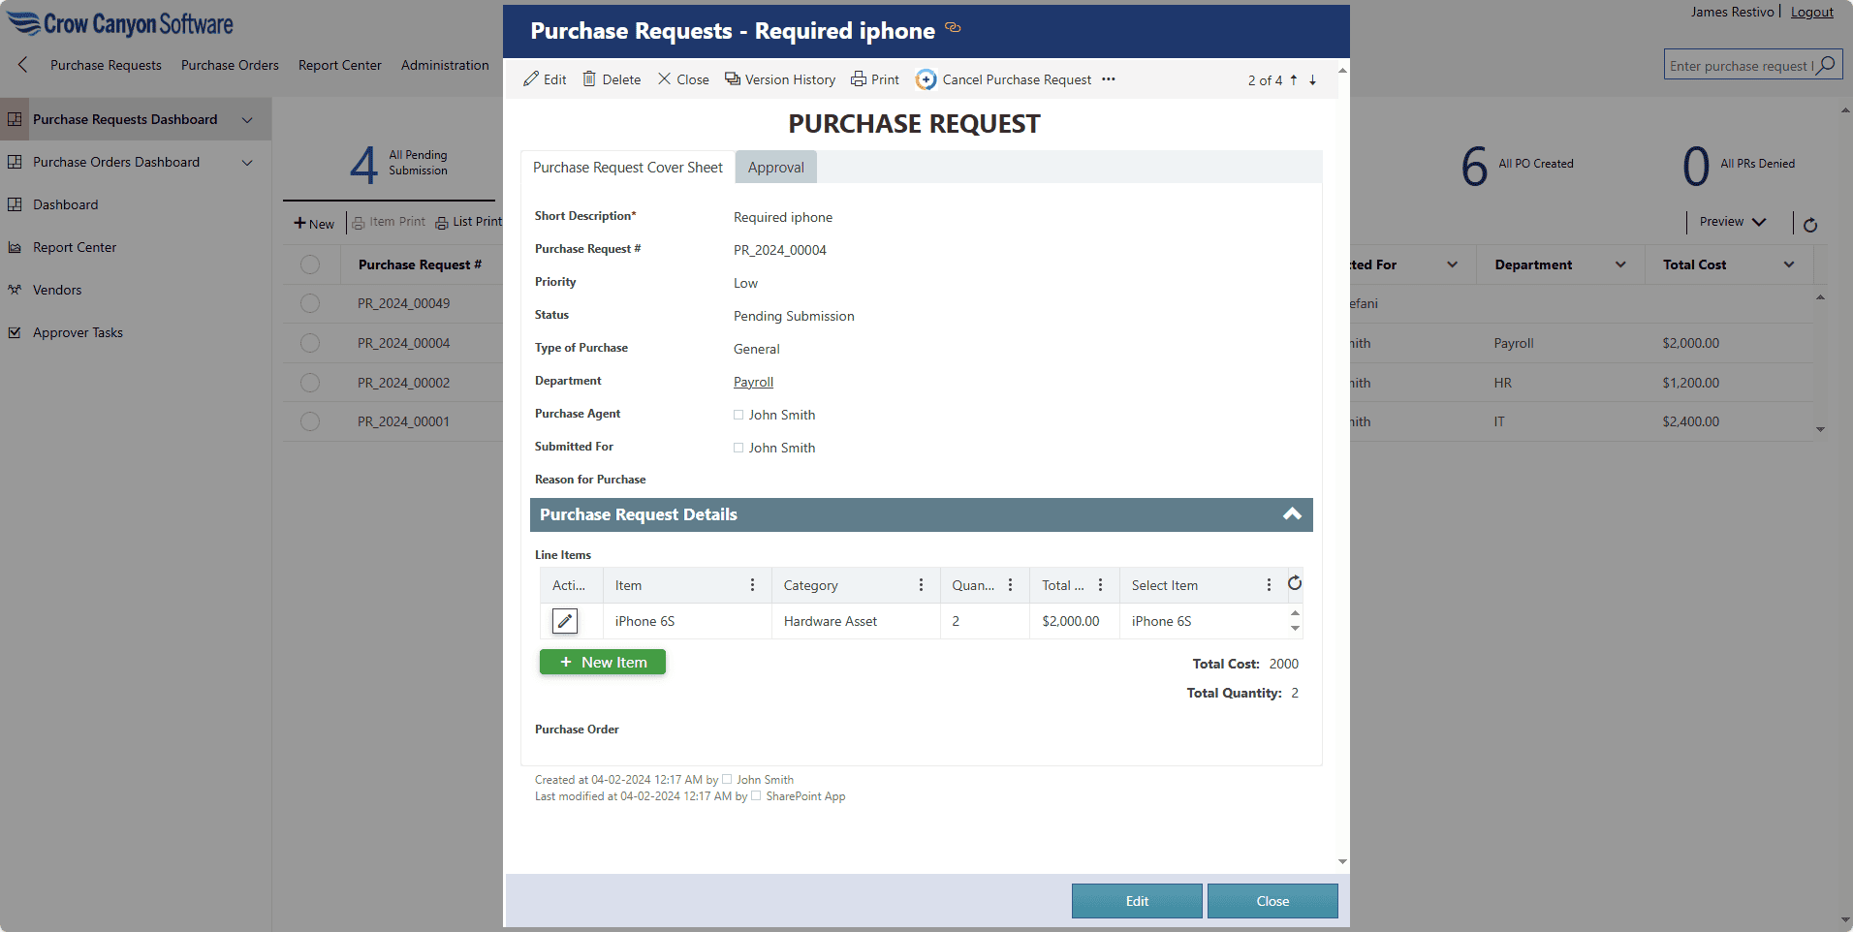Viewport: 1853px width, 932px height.
Task: Select row PR_2024_00001
Action: [310, 421]
